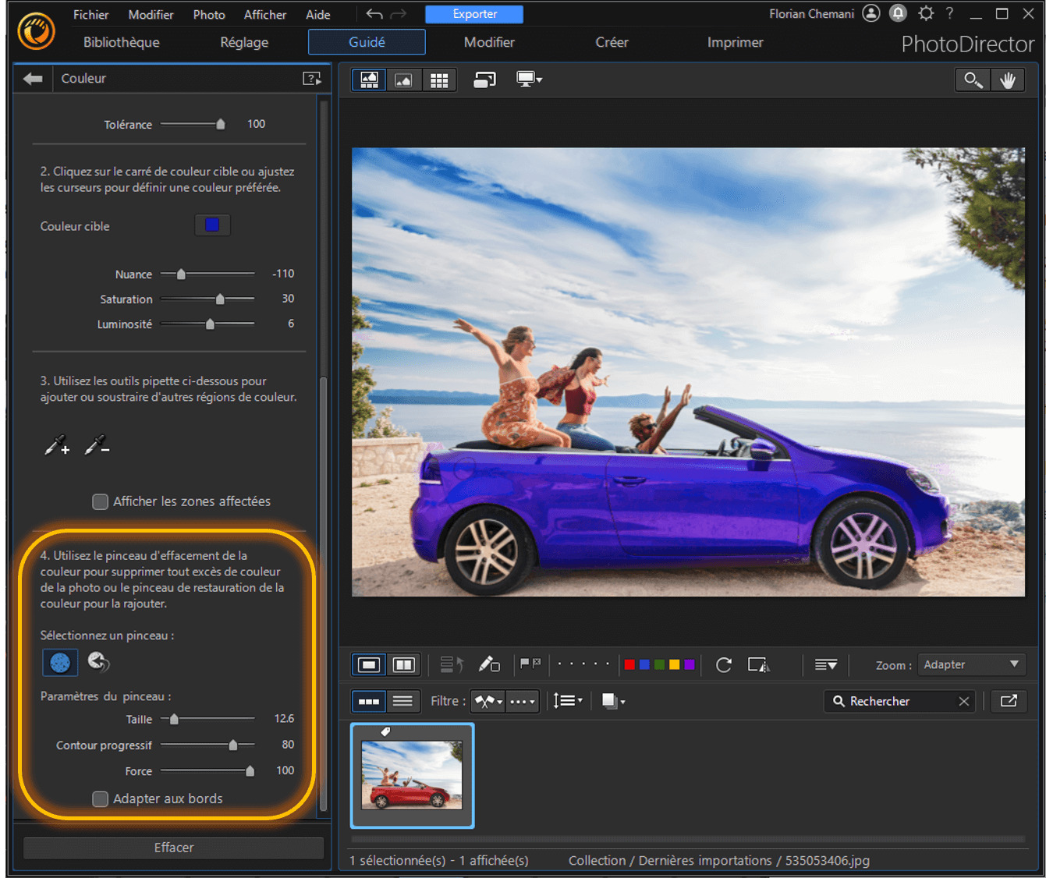The height and width of the screenshot is (878, 1046).
Task: Click the rotate photo icon
Action: [723, 665]
